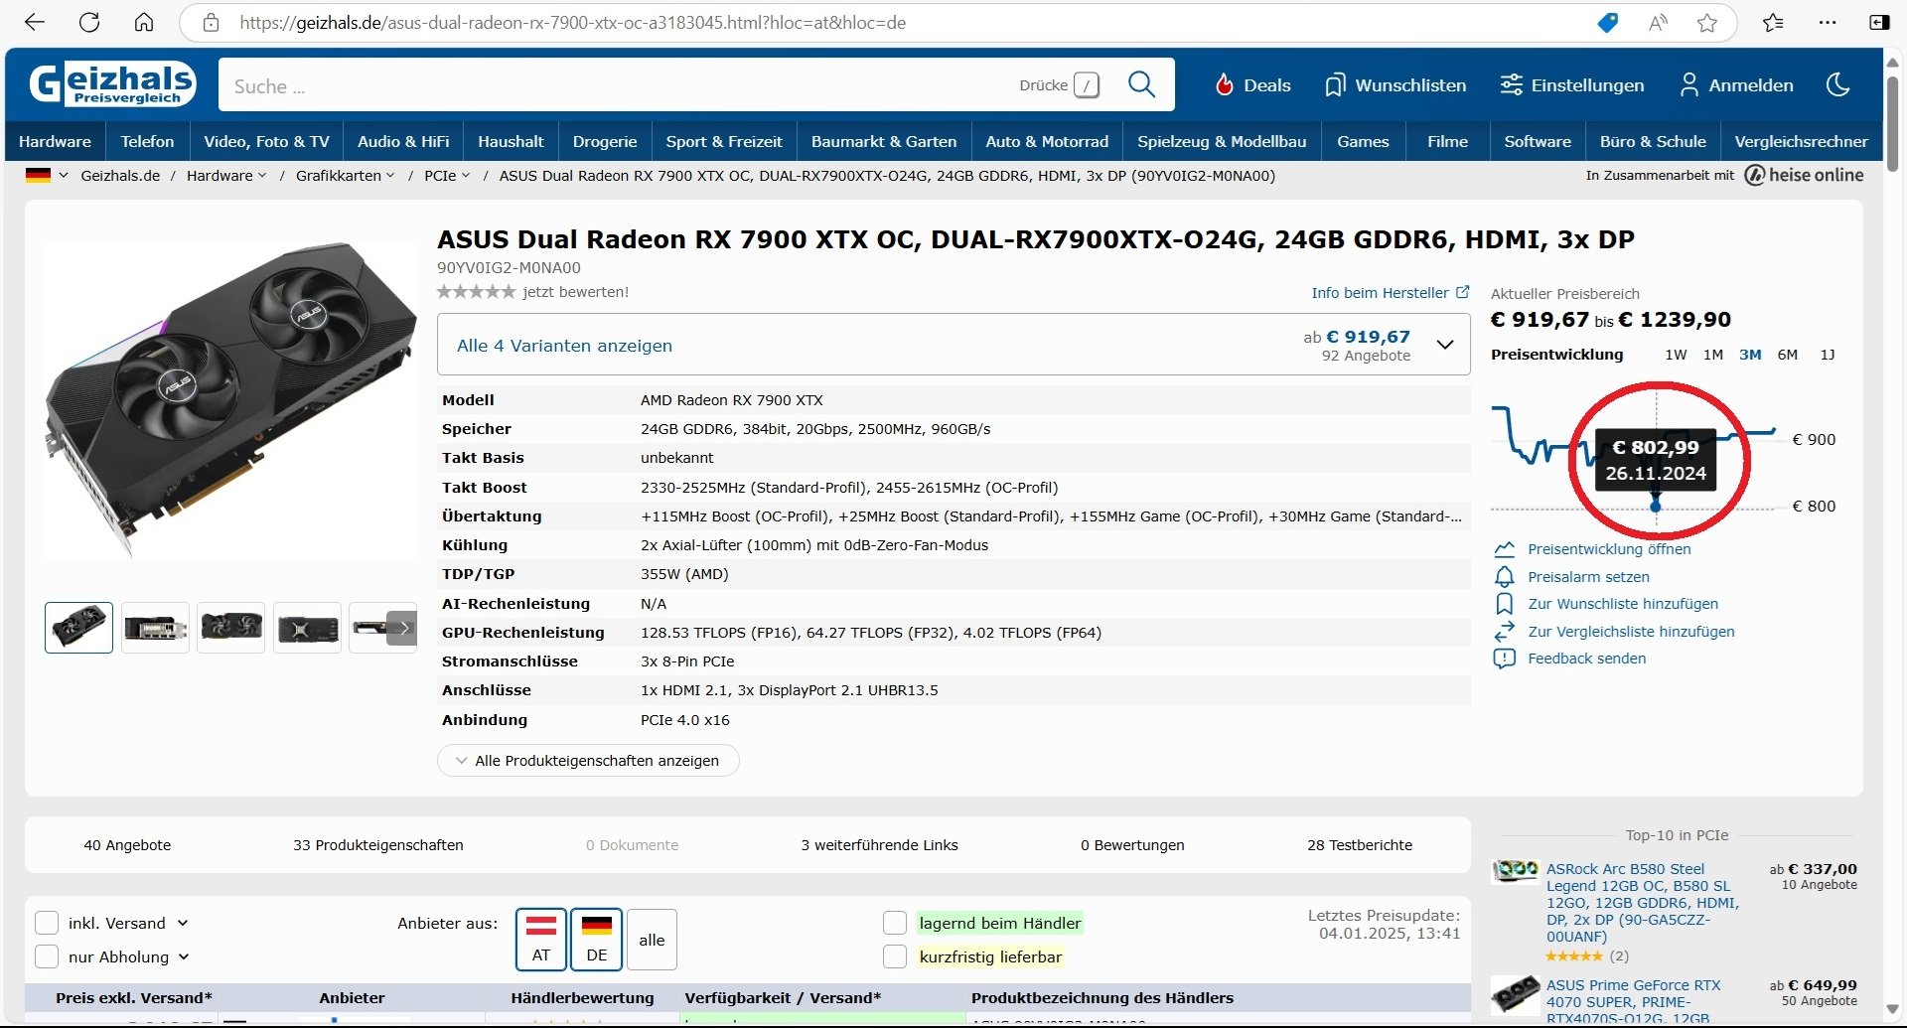The width and height of the screenshot is (1907, 1028).
Task: Click the heise online logo
Action: point(1805,175)
